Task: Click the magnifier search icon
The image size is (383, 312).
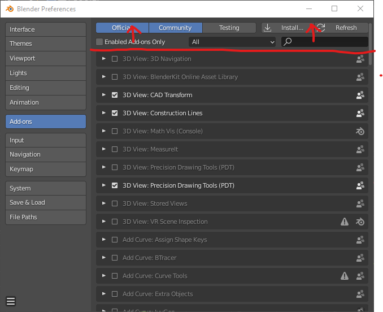Action: tap(288, 42)
